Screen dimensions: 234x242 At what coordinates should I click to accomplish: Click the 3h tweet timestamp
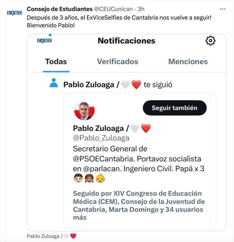(x=141, y=9)
